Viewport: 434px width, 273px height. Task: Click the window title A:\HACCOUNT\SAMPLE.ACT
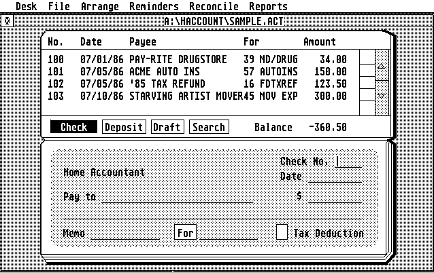(x=224, y=21)
